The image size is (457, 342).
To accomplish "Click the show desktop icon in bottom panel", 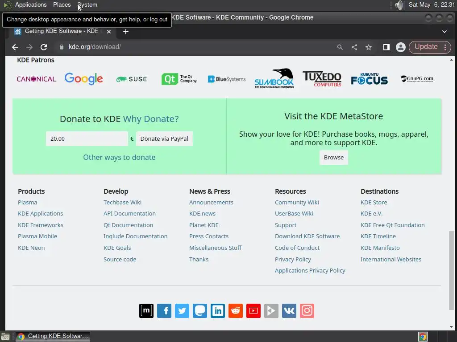I will click(5, 337).
